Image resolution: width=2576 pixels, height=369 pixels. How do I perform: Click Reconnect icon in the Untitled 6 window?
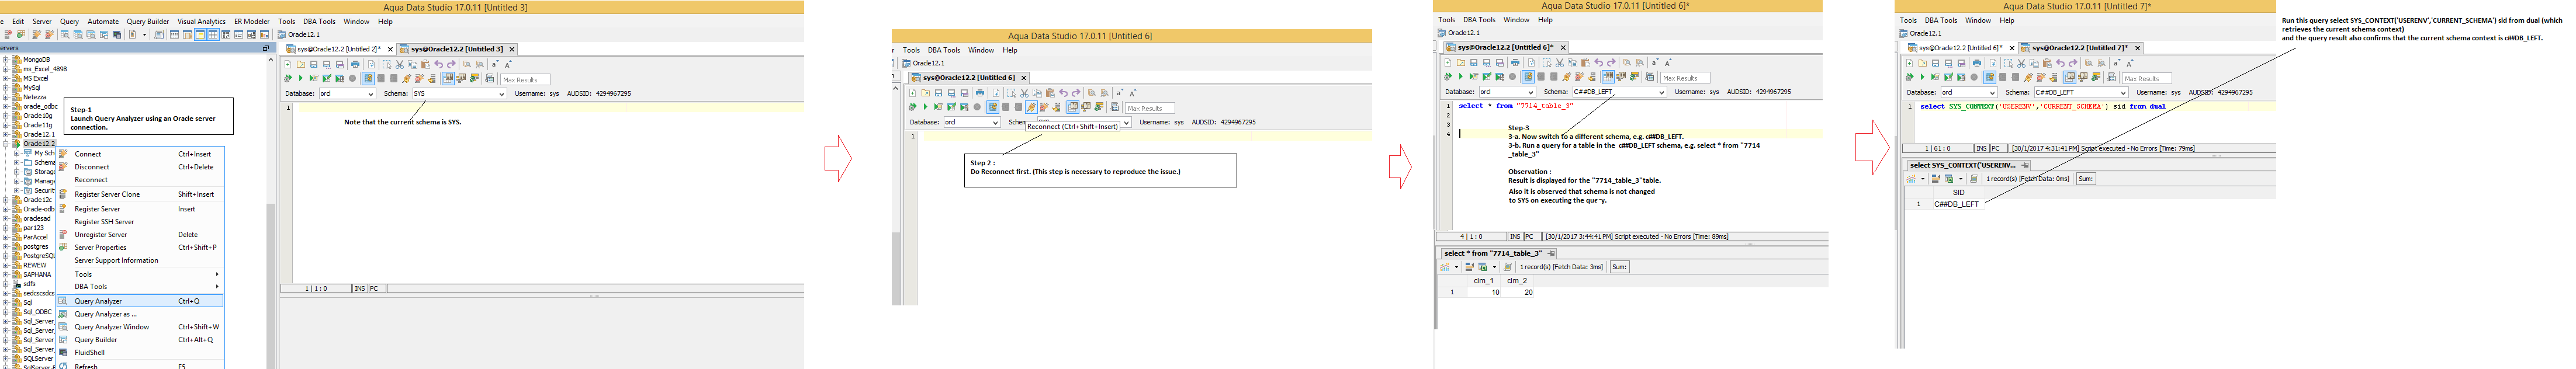point(1031,107)
